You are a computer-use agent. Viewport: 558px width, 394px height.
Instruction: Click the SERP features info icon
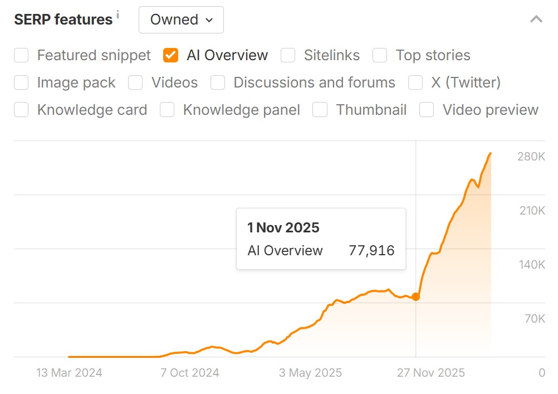(x=118, y=14)
